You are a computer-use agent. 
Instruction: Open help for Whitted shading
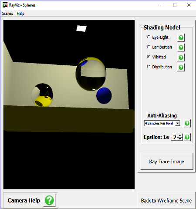click(x=181, y=57)
